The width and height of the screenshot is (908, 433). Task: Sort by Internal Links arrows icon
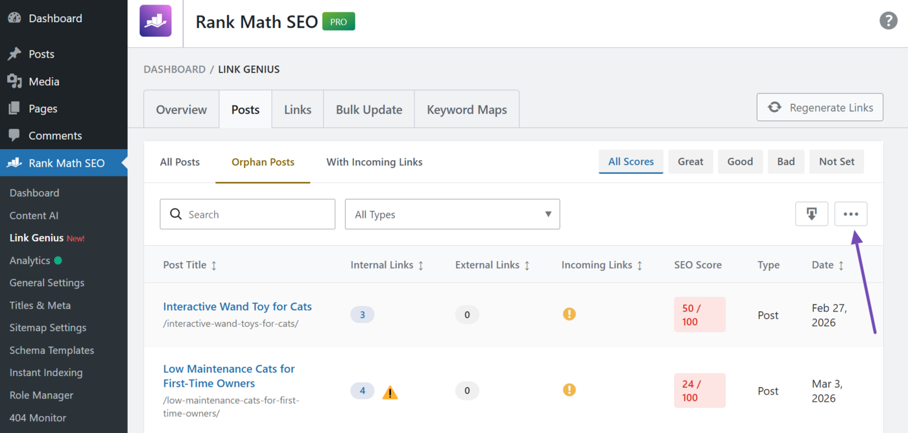(421, 265)
